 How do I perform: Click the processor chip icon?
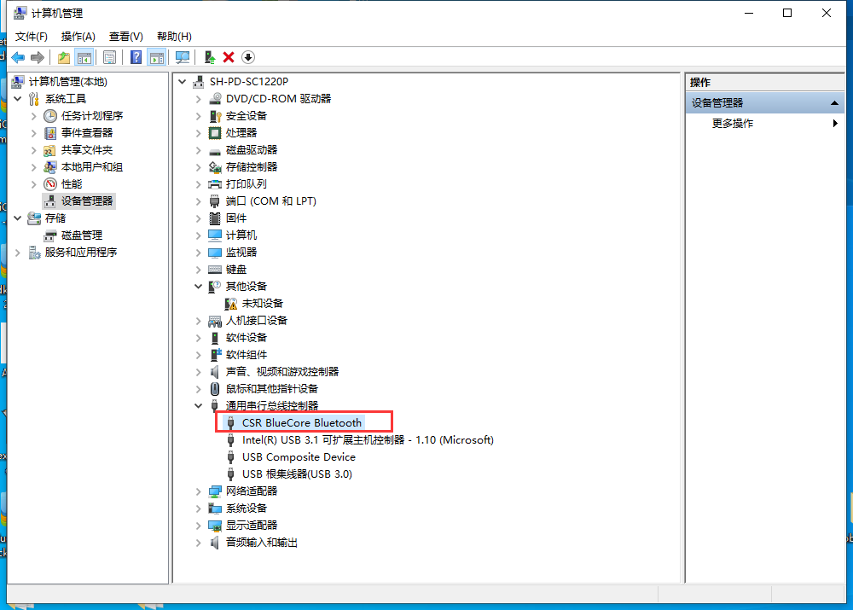216,133
